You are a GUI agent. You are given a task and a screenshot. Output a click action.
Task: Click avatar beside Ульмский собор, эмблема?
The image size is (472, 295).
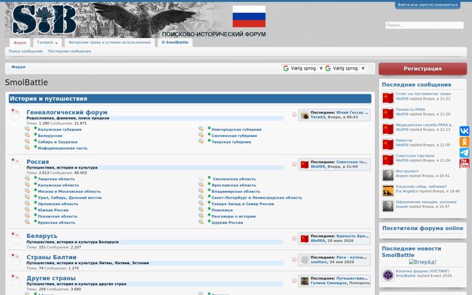click(x=388, y=191)
